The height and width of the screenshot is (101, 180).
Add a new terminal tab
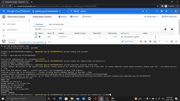(49, 42)
